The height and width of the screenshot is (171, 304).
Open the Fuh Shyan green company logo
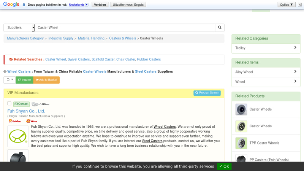click(18, 136)
